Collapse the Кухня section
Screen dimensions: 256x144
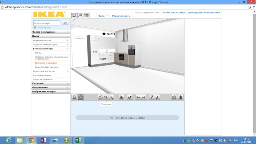(67, 36)
